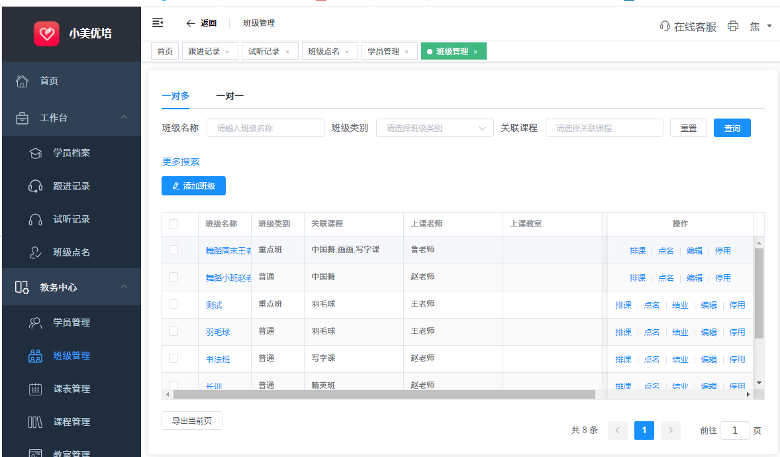Check the checkbox for 测试 row

pos(173,304)
